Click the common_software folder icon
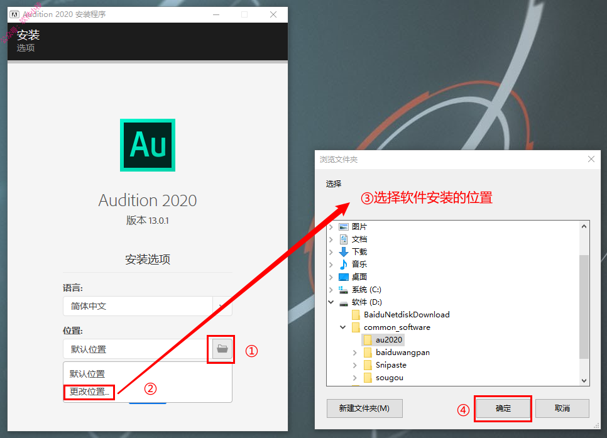607x438 pixels. 356,327
